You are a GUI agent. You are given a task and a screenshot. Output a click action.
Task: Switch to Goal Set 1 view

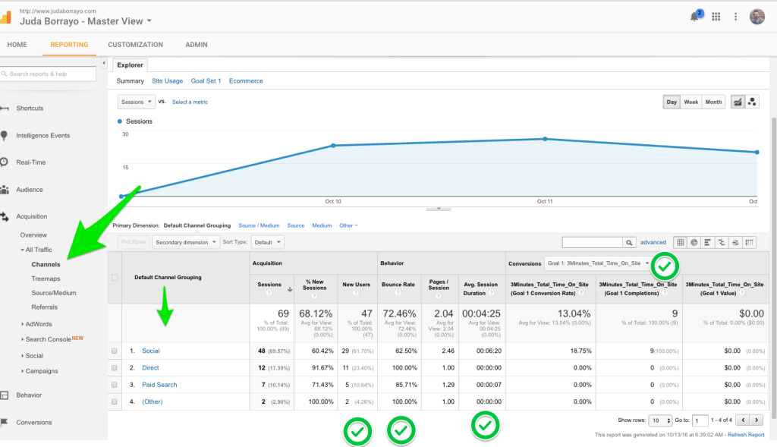(206, 80)
